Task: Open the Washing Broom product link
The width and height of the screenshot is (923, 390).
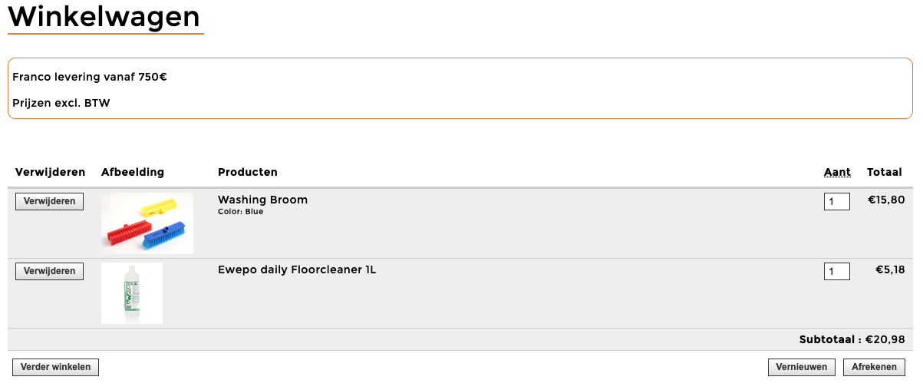Action: coord(262,200)
